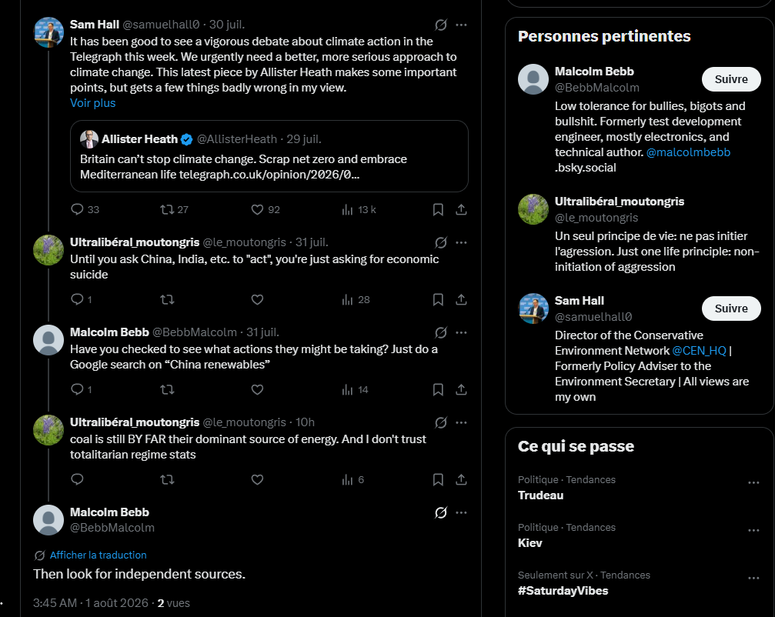Open the three-dot menu on Sam Hall's tweet
The height and width of the screenshot is (617, 775).
pyautogui.click(x=461, y=25)
